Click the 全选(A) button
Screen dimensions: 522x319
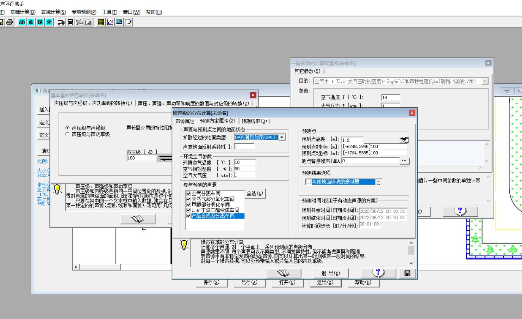coord(255,194)
